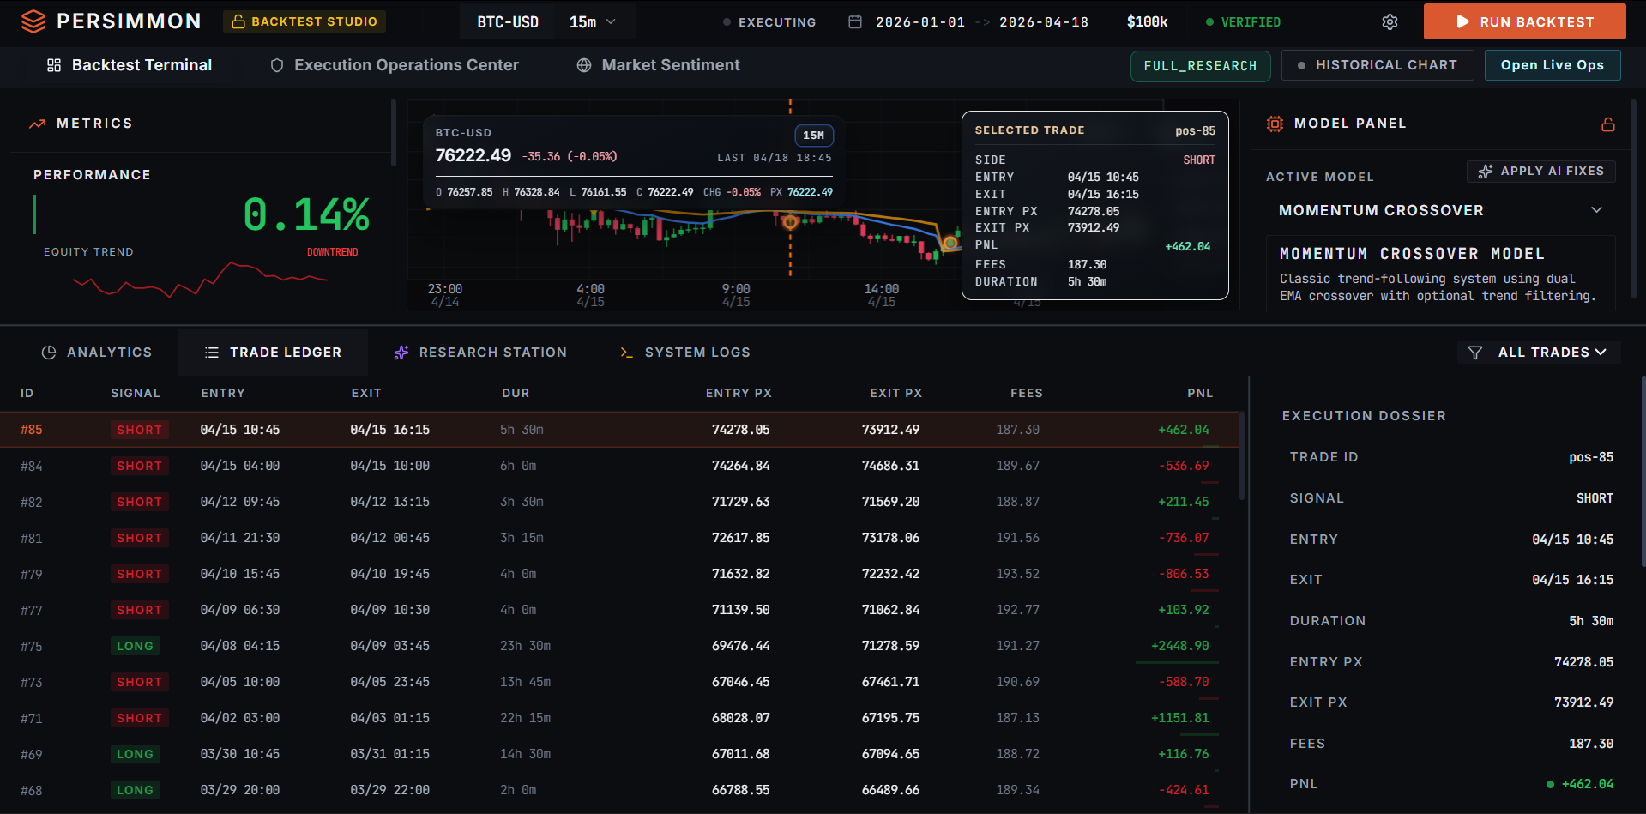Click the Metrics trend arrow icon
Screen dimensions: 1646x814
(37, 124)
